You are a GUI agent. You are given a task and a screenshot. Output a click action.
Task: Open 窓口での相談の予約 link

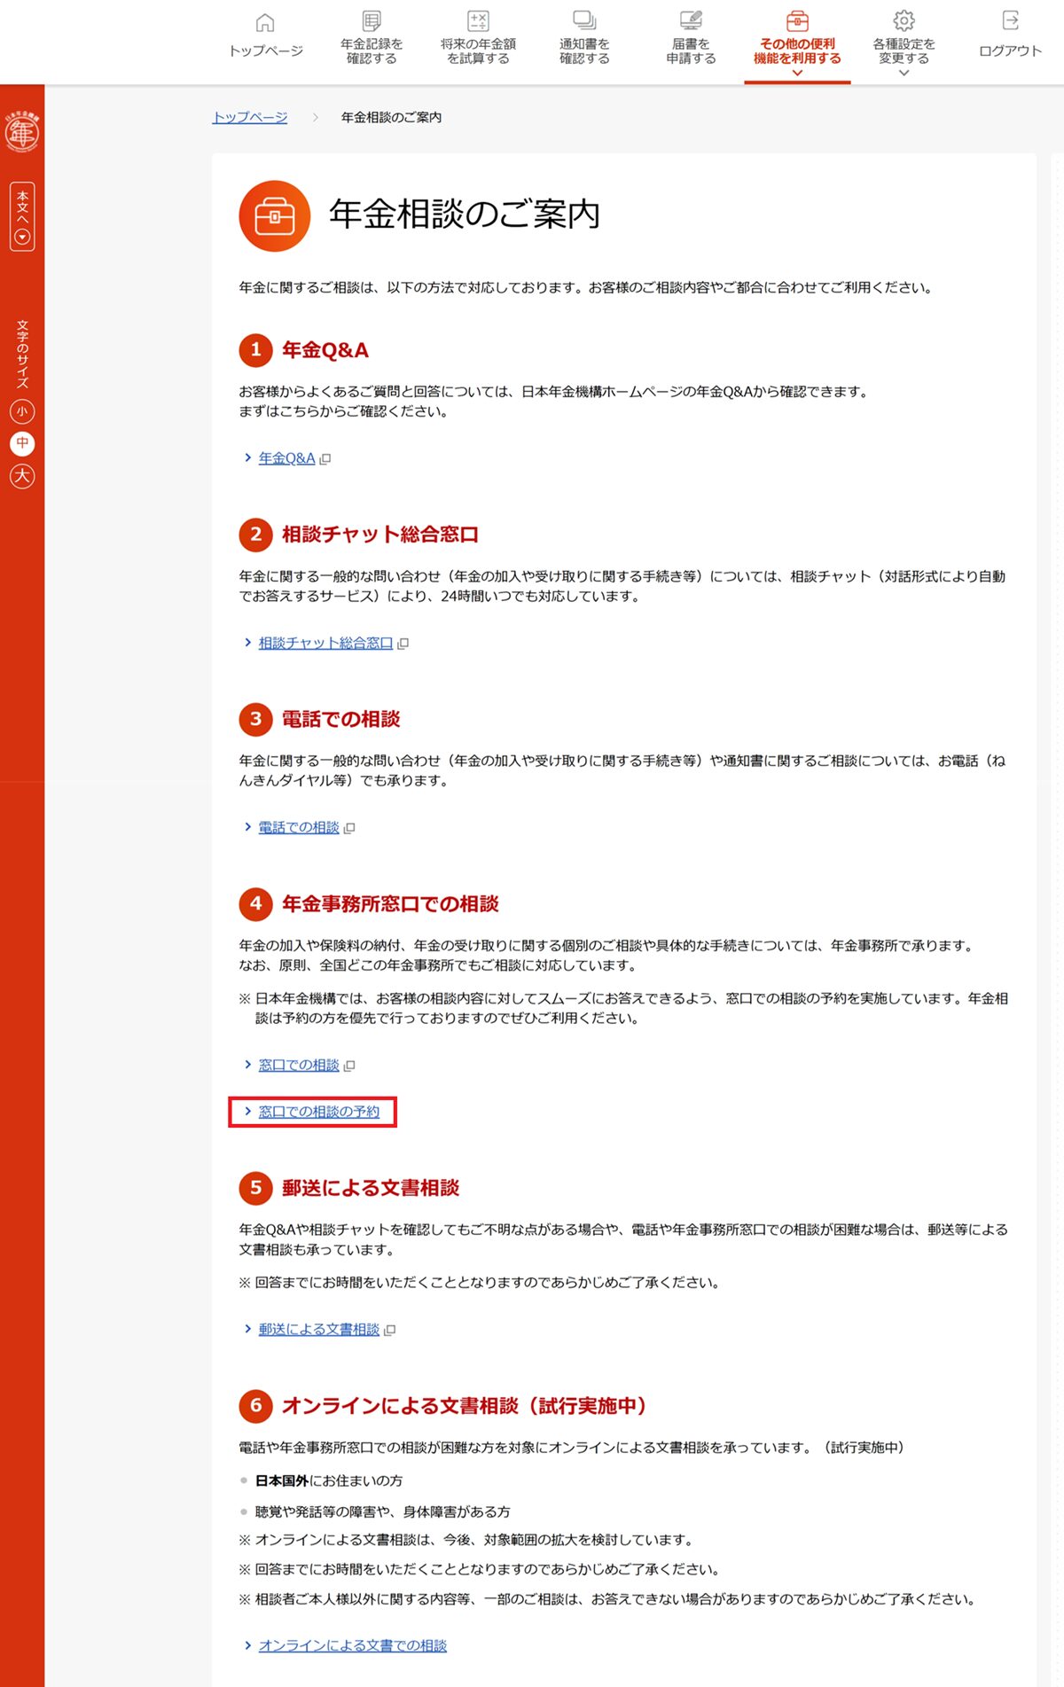click(x=318, y=1112)
